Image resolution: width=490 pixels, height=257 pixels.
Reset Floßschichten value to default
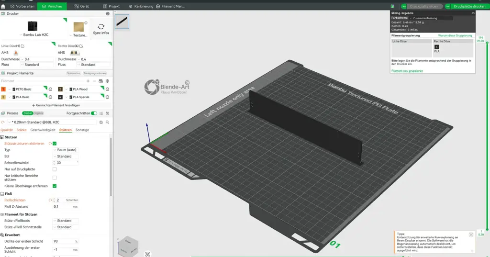click(50, 200)
